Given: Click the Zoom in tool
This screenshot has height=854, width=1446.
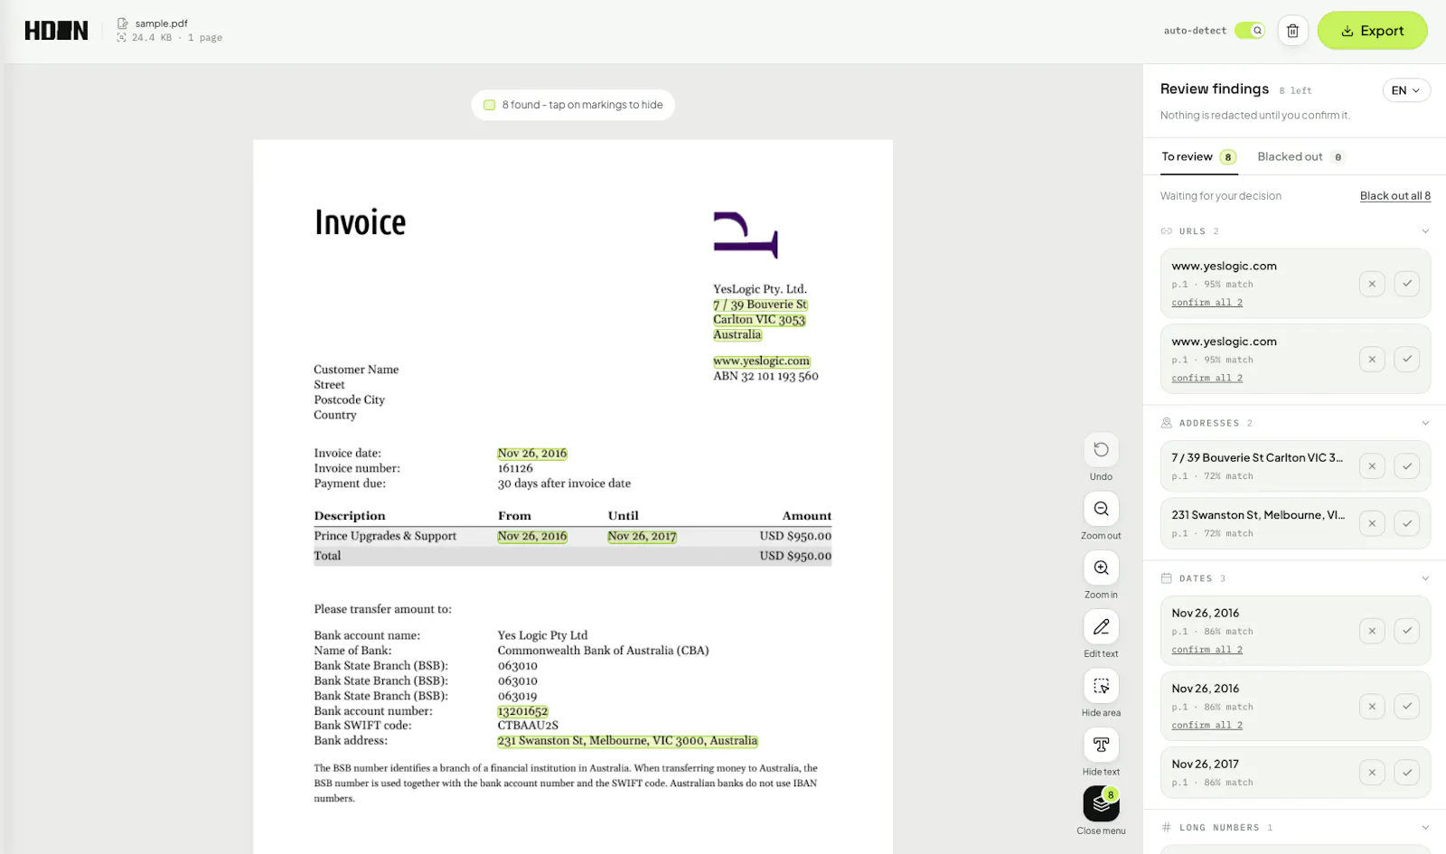Looking at the screenshot, I should (1101, 568).
